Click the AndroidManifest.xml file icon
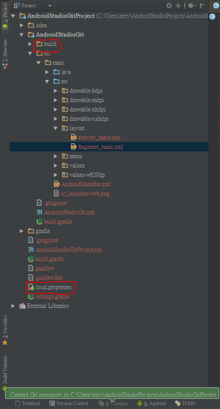The height and width of the screenshot is (409, 220). pyautogui.click(x=57, y=184)
